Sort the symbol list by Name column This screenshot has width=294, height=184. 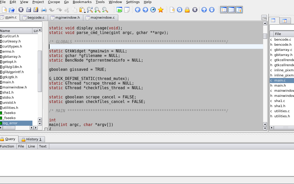[16, 31]
